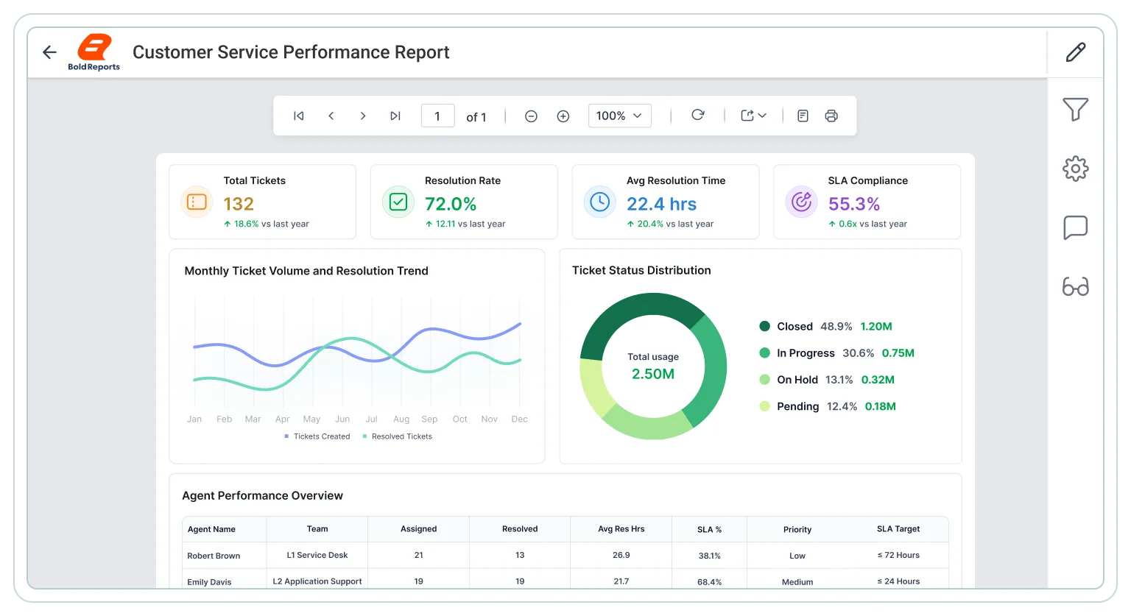Expand the export options dropdown

click(754, 116)
